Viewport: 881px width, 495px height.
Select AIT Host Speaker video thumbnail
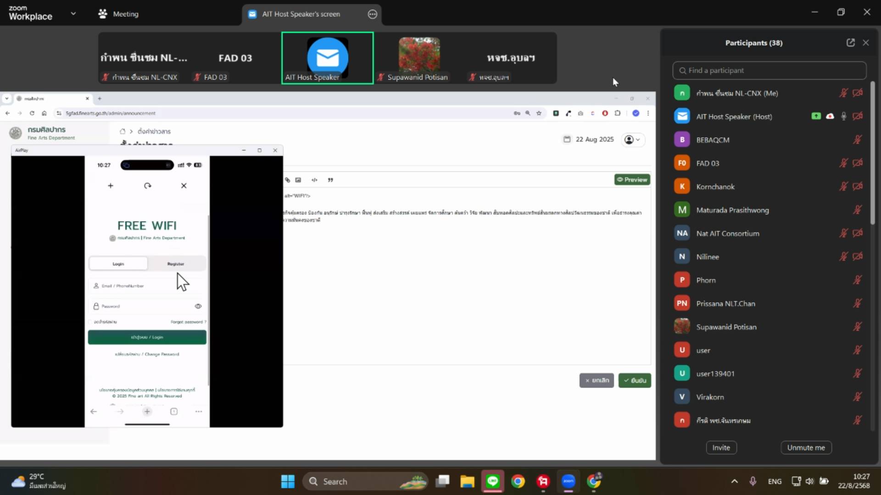[x=327, y=58]
